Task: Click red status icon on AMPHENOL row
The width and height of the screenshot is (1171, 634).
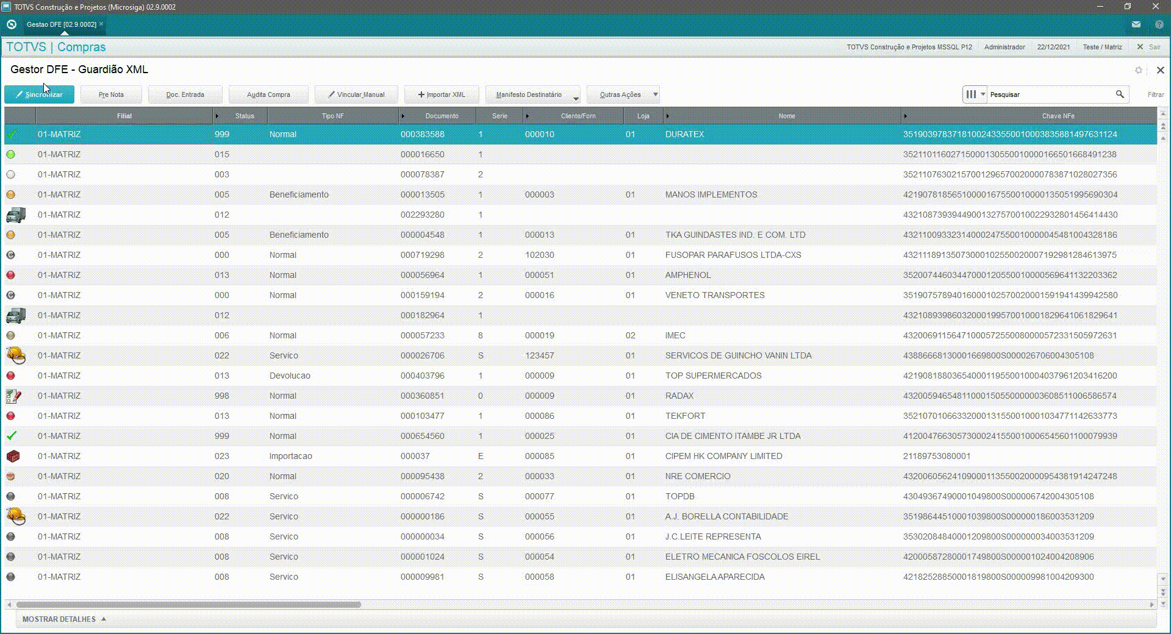Action: [10, 275]
